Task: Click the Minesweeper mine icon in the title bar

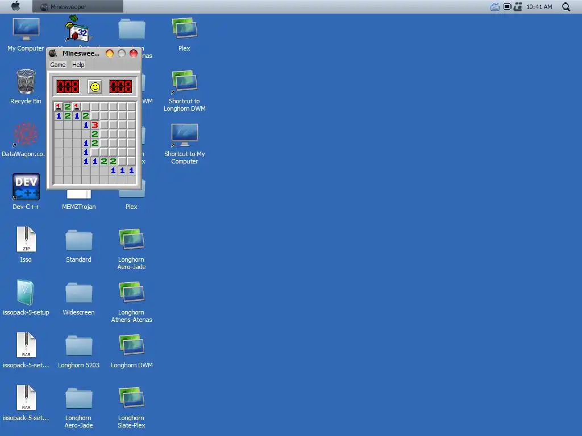Action: [53, 53]
